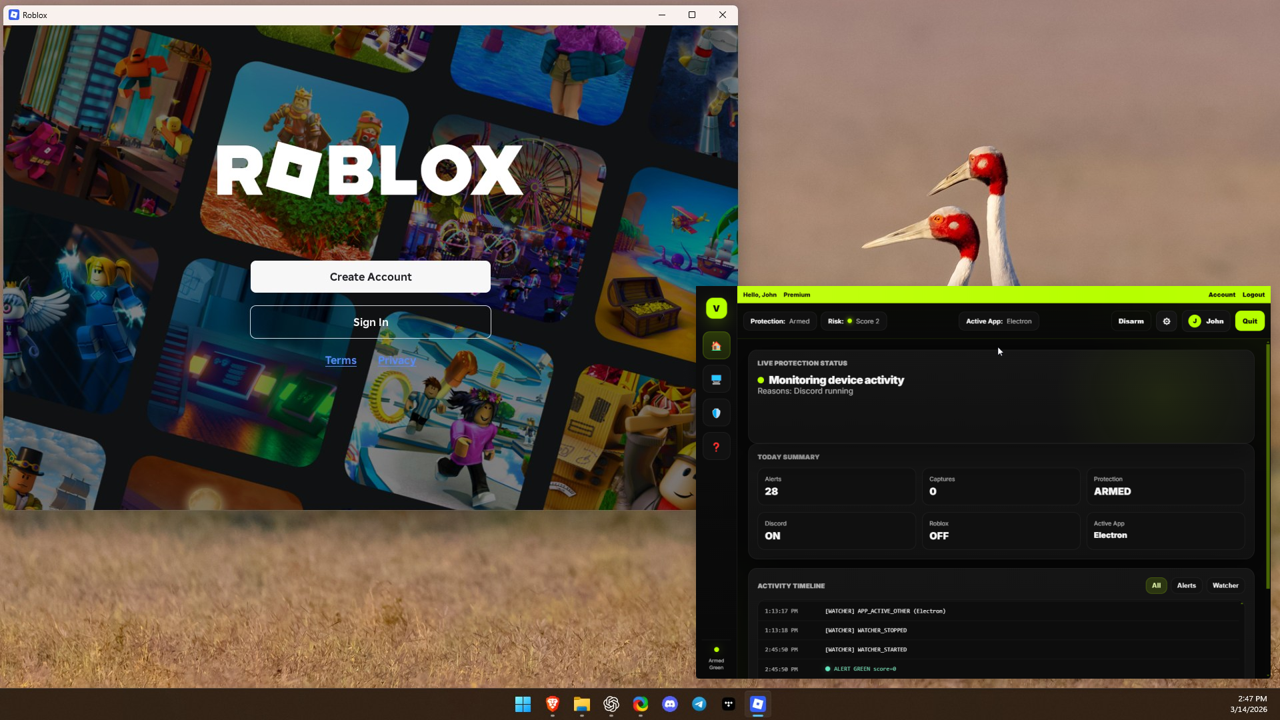Viewport: 1280px width, 720px height.
Task: Click the red question mark help icon
Action: click(716, 447)
